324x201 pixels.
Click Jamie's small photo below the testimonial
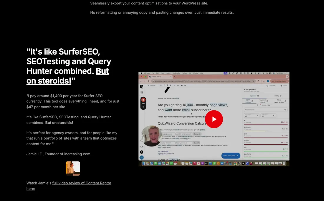[73, 169]
